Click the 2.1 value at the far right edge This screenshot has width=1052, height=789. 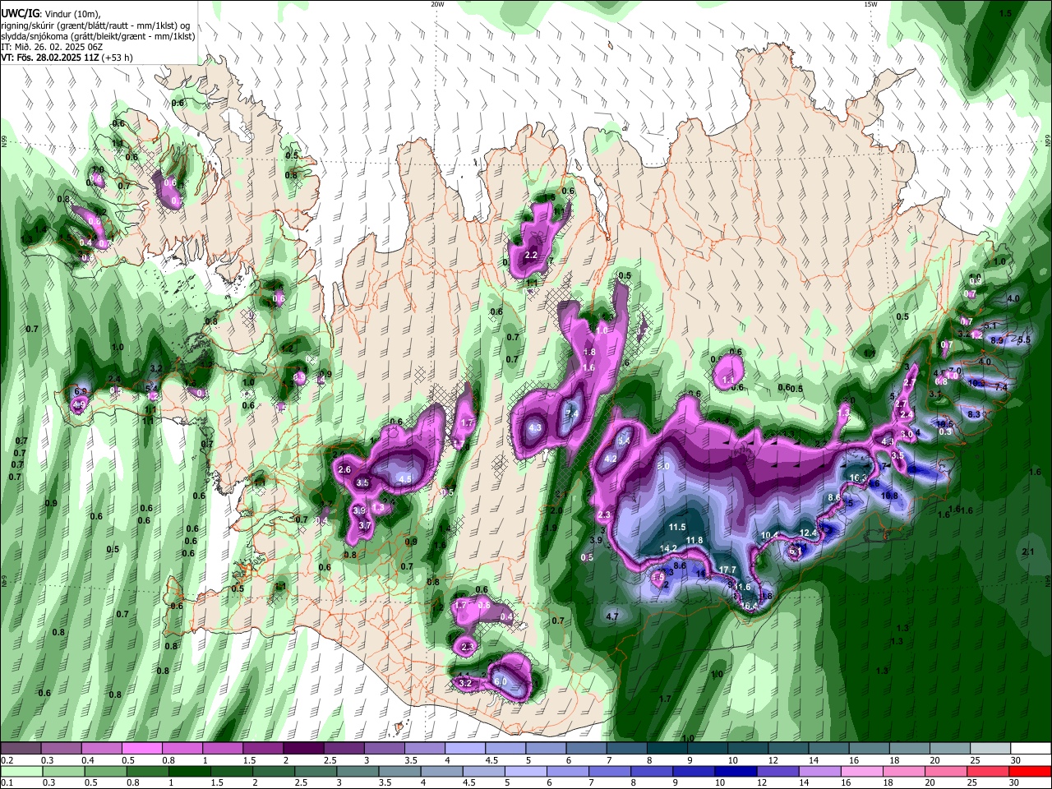pos(1027,551)
